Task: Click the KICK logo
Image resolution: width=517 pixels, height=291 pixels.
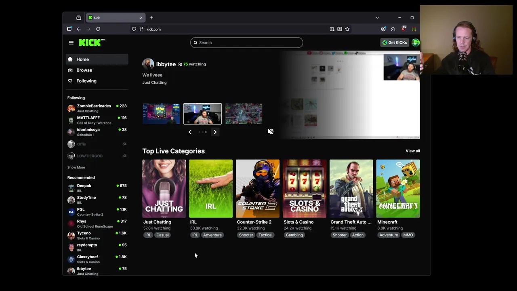Action: tap(92, 42)
